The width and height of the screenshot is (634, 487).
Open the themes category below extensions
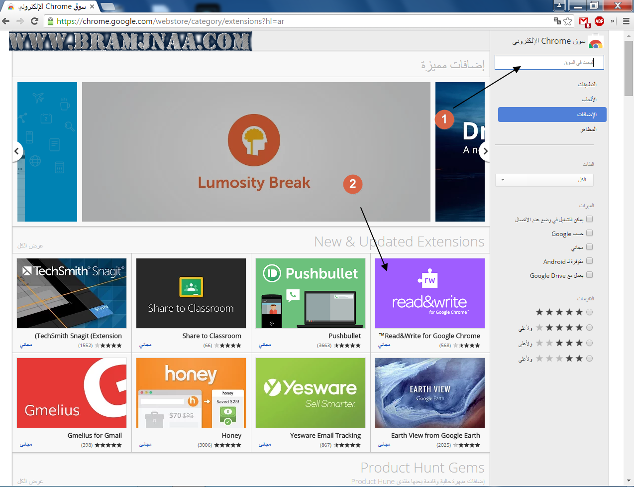pos(589,129)
